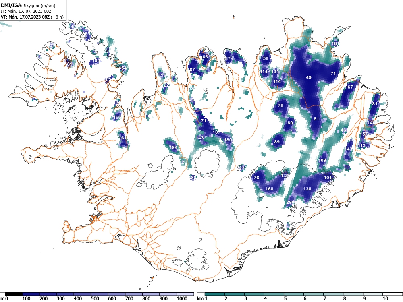The image size is (403, 302).
Task: Click the title 'DMI/IGA: Skyggni (m/km)'
Action: click(x=28, y=6)
